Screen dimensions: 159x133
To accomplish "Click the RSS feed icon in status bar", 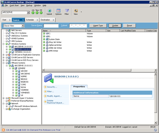I will point(3,130).
